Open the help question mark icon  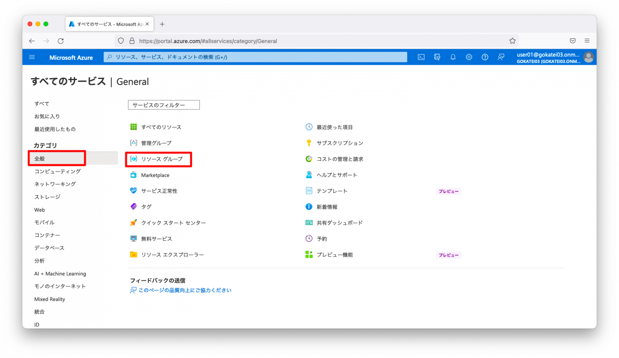click(x=485, y=57)
